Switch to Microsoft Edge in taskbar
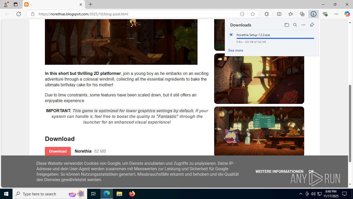353x199 pixels. (x=107, y=194)
